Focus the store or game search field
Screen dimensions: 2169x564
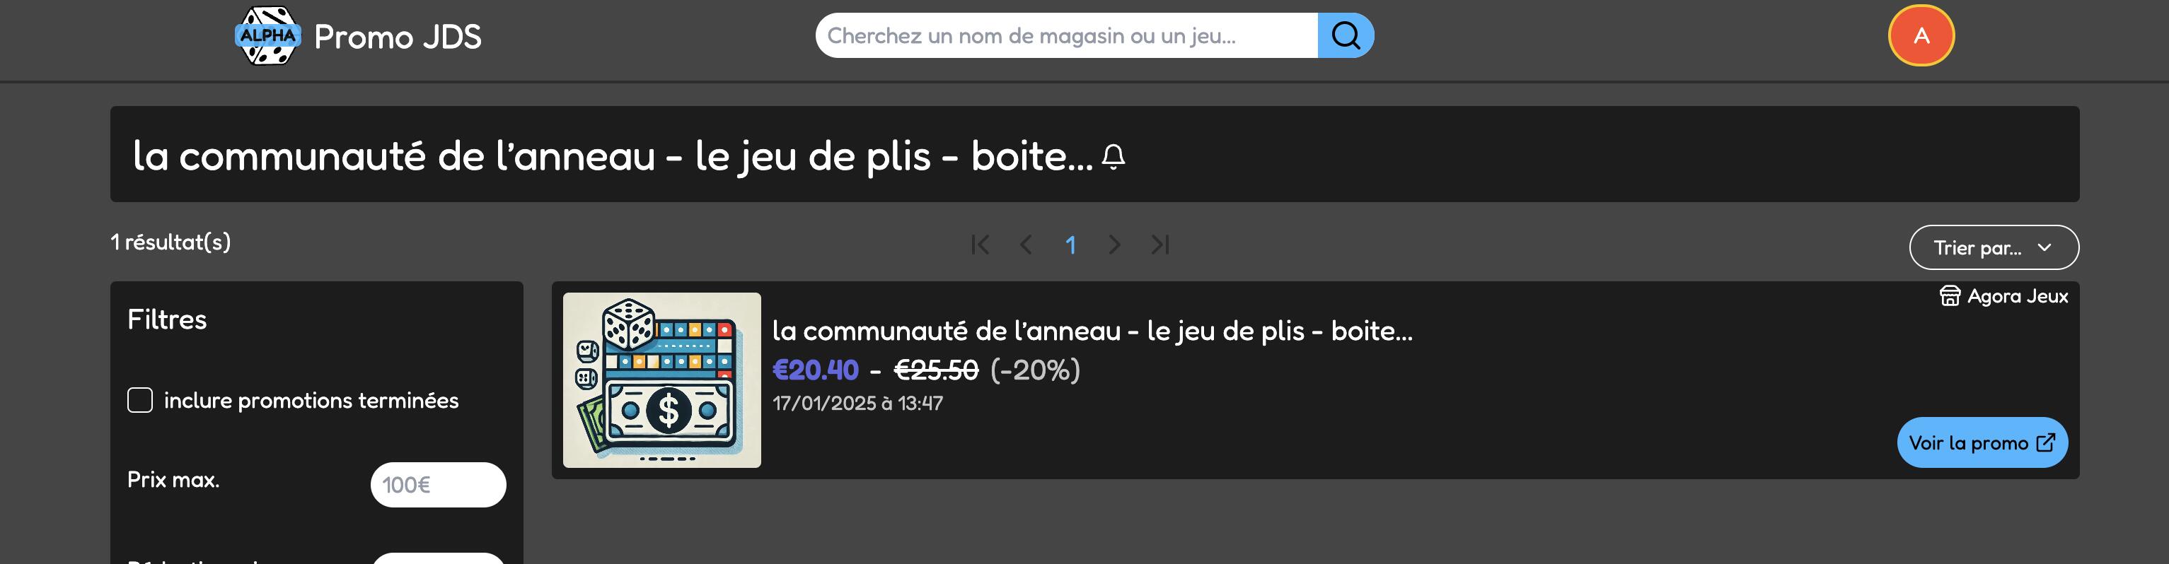(x=1066, y=35)
